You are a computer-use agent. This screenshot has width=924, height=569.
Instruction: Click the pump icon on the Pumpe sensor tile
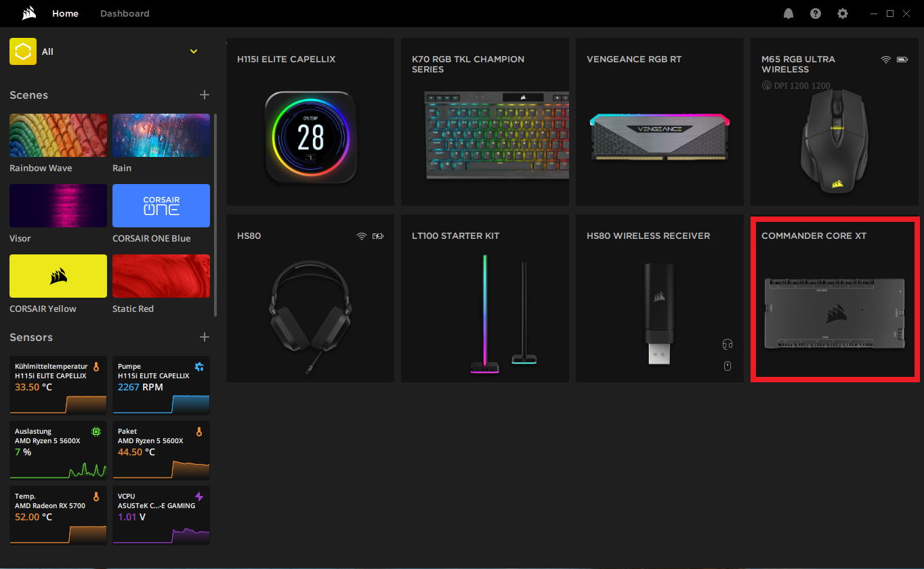point(198,366)
